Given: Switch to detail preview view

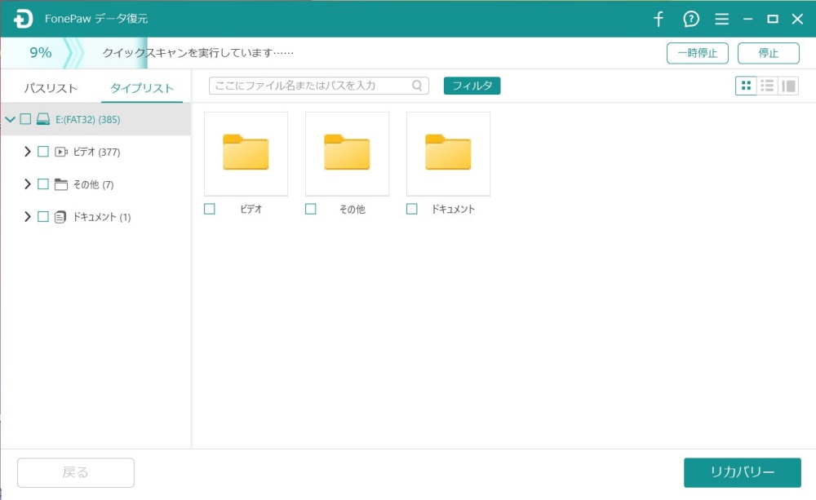Looking at the screenshot, I should (788, 86).
